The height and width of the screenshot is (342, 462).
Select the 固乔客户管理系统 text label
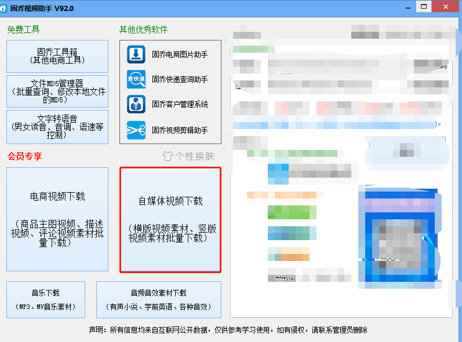point(180,104)
